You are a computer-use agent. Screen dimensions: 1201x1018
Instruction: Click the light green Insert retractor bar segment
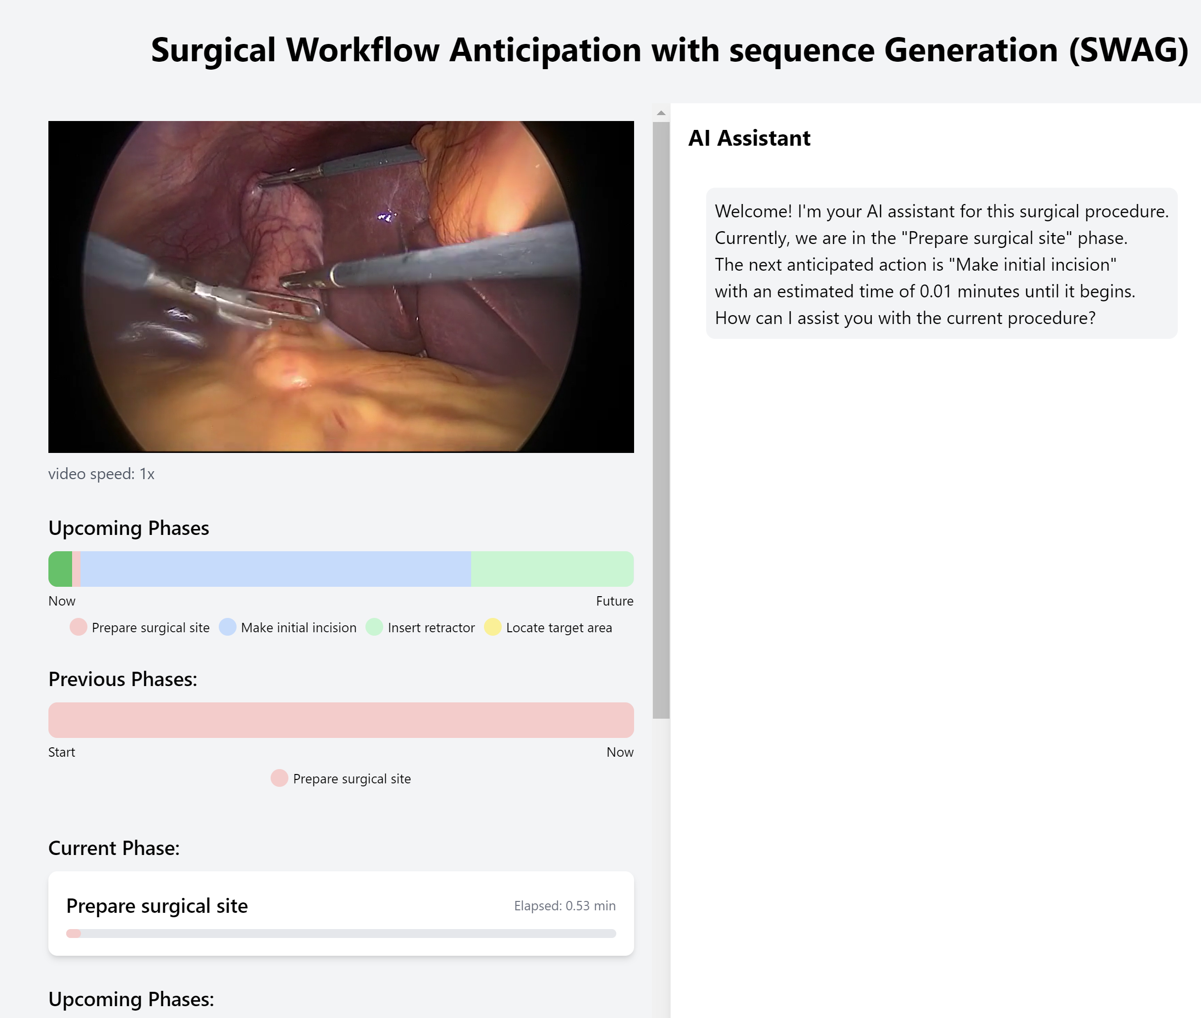click(x=552, y=569)
